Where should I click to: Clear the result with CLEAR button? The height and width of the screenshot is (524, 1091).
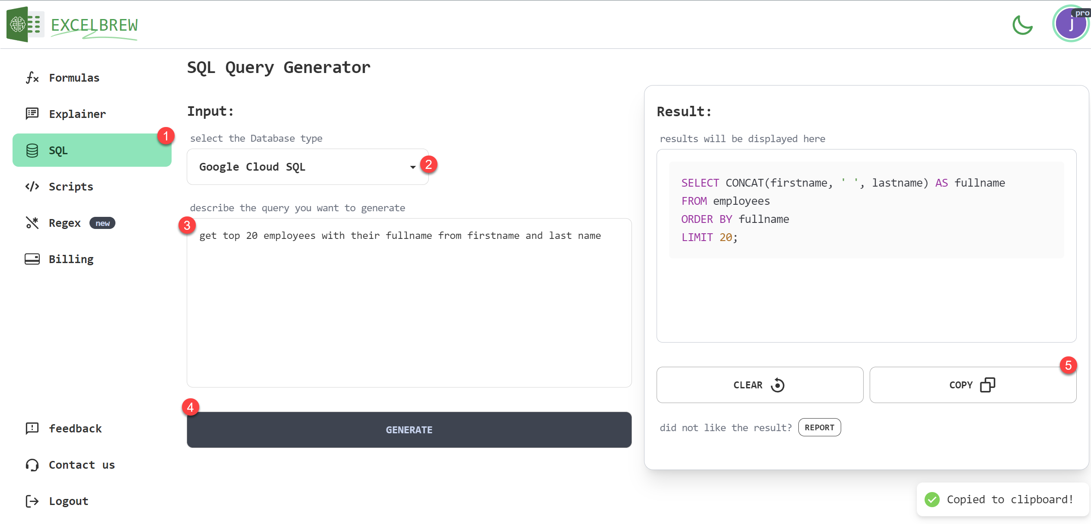click(759, 385)
